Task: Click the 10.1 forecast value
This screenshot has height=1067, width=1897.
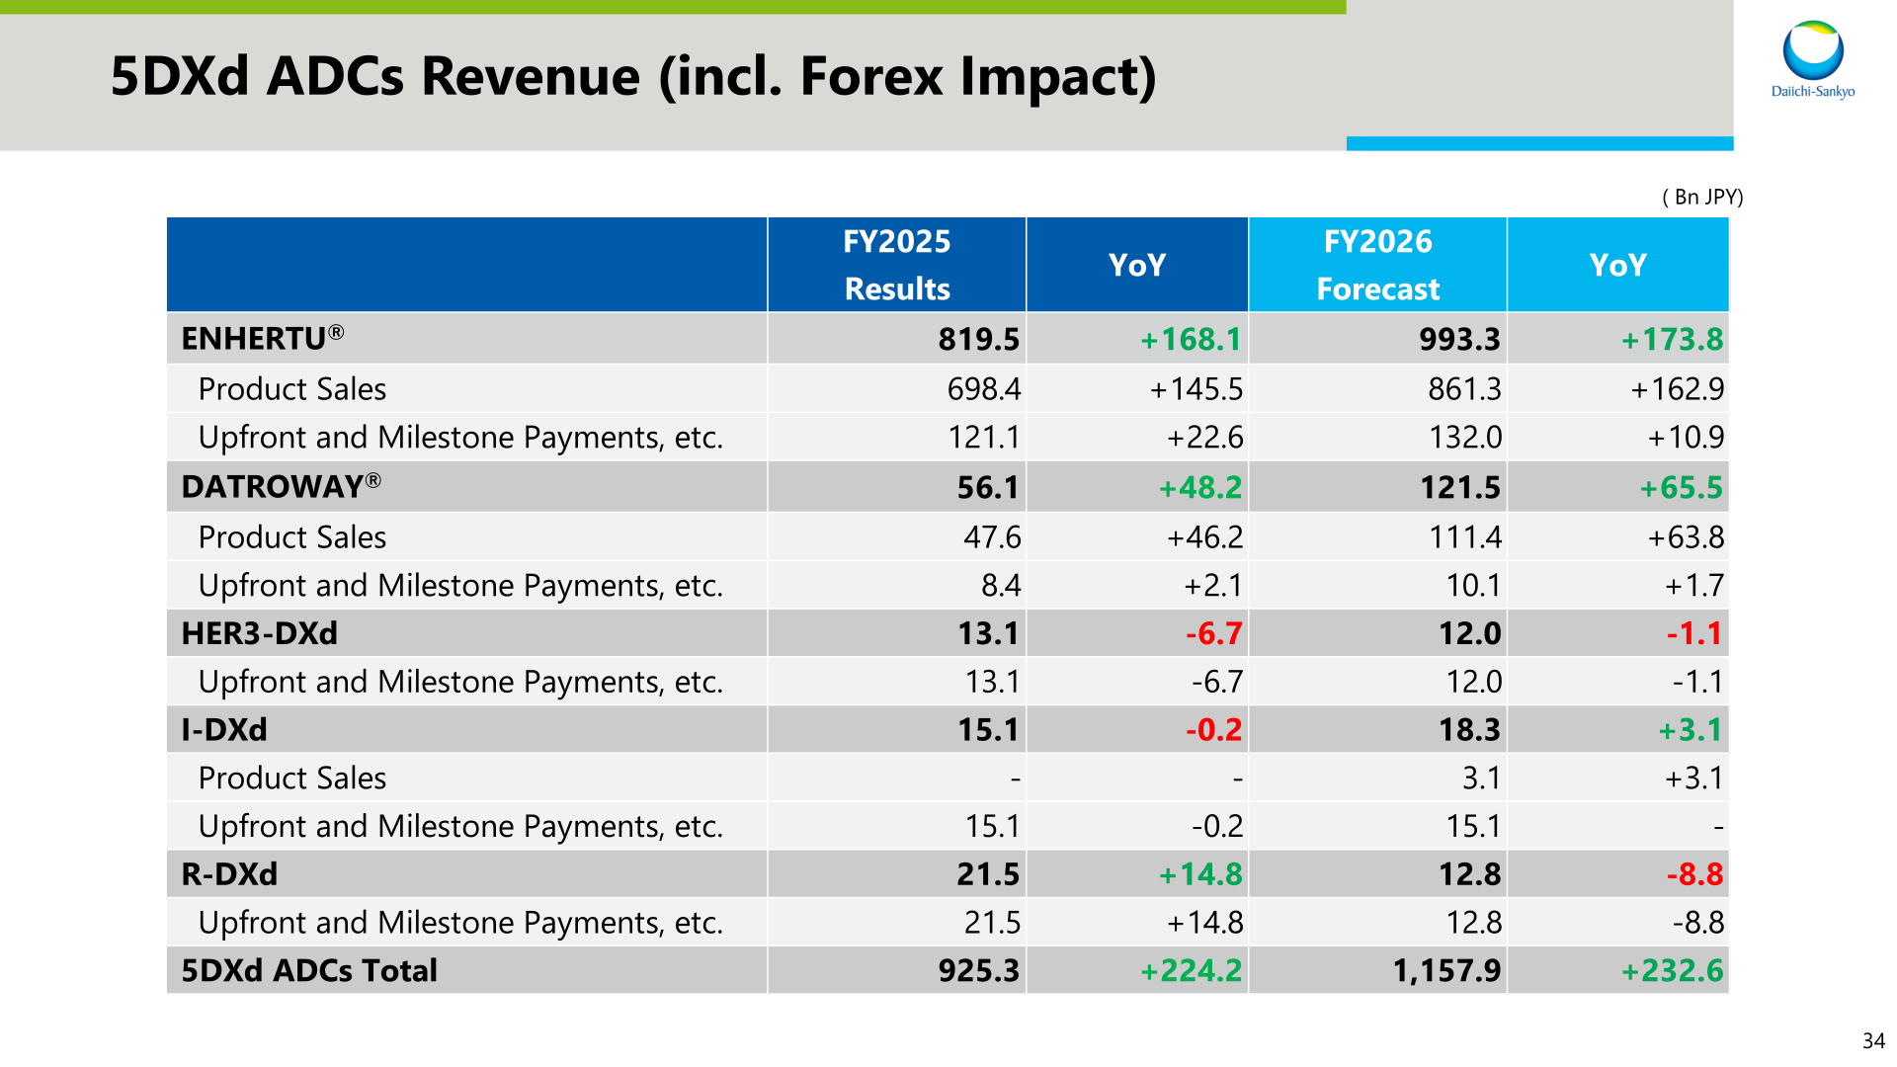Action: coord(1474,585)
